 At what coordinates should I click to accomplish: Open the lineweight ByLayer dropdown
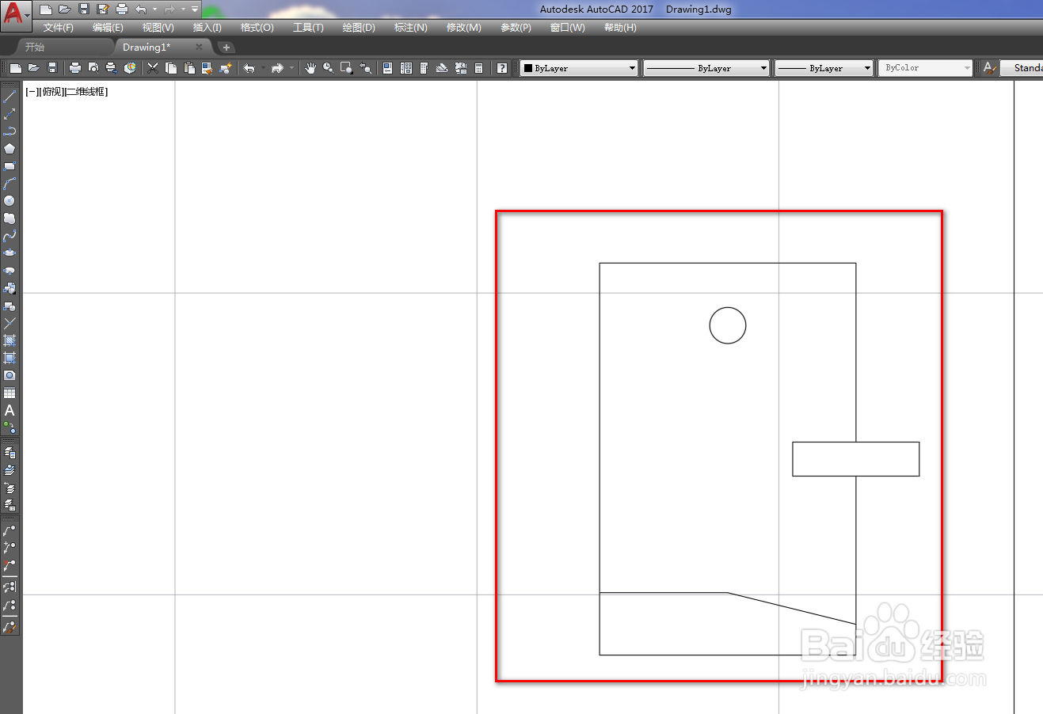pyautogui.click(x=824, y=68)
